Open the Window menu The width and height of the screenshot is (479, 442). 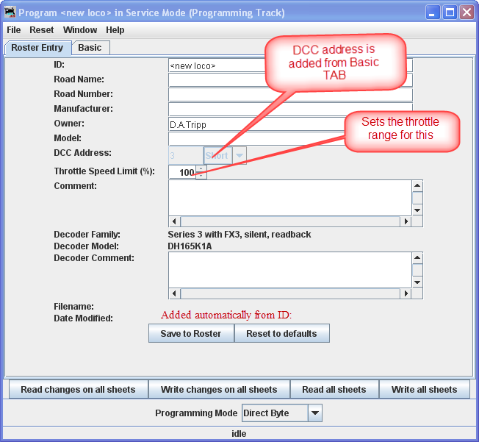click(80, 30)
